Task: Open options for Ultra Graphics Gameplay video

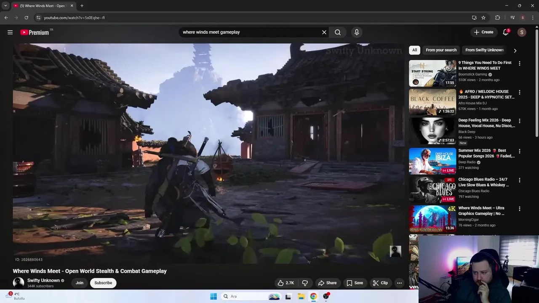Action: pos(519,209)
